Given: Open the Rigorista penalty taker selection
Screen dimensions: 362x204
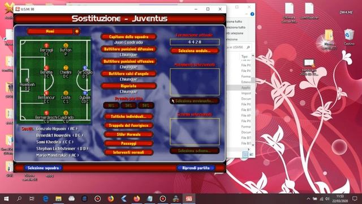Looking at the screenshot, I should (128, 86).
